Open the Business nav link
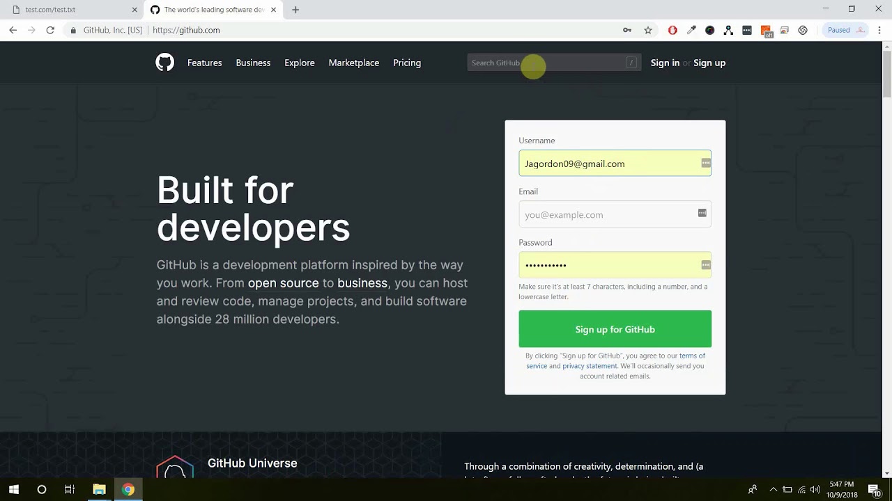Image resolution: width=892 pixels, height=501 pixels. tap(253, 63)
